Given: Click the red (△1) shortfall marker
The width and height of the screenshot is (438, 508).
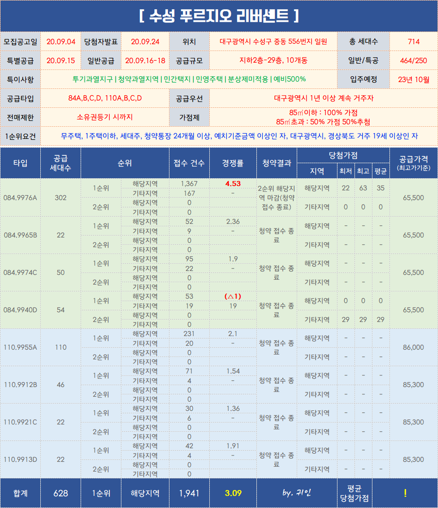Looking at the screenshot, I should pyautogui.click(x=233, y=296).
